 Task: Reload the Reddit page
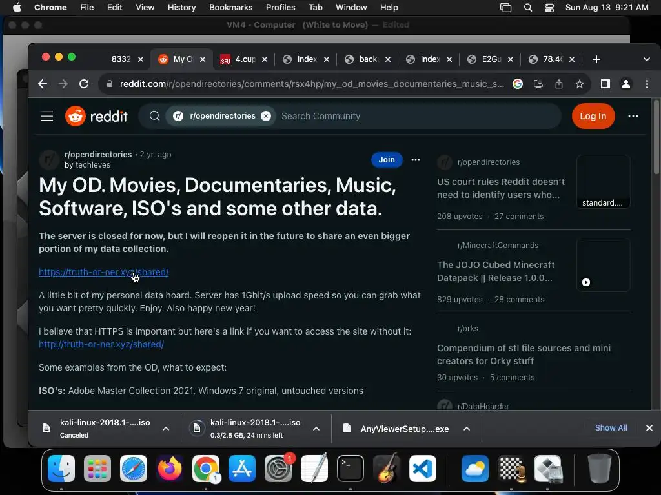pyautogui.click(x=84, y=84)
